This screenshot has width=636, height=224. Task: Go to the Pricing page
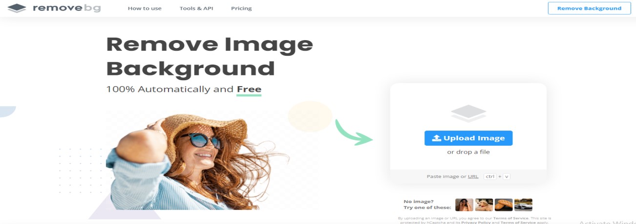point(241,8)
